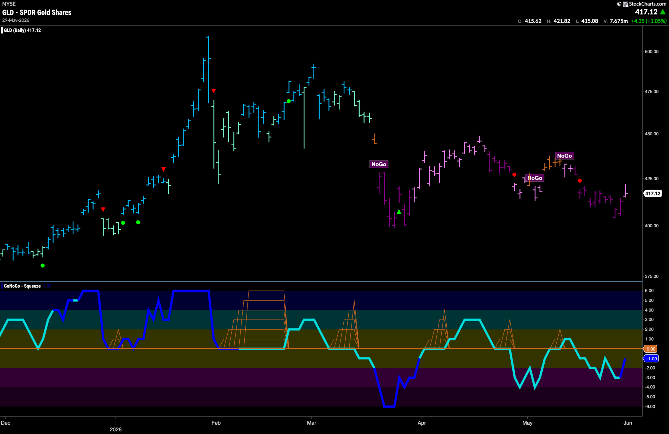
Task: Click the 417.12 last price header value
Action: pyautogui.click(x=646, y=12)
